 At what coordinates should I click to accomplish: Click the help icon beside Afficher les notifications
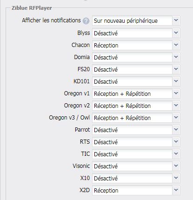coord(86,21)
